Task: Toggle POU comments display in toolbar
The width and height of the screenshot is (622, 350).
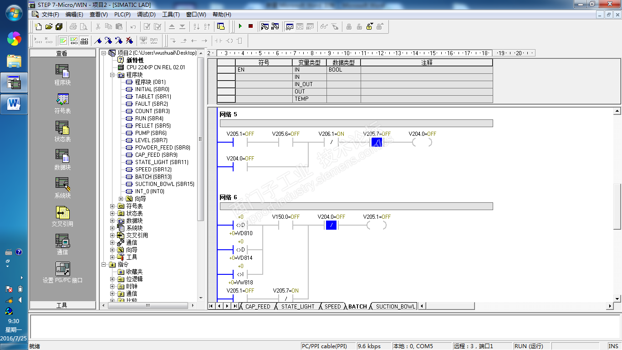Action: click(x=63, y=41)
